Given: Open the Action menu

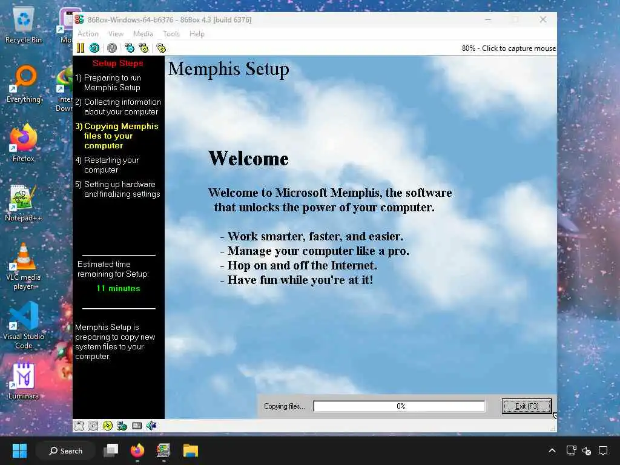Looking at the screenshot, I should [x=88, y=34].
